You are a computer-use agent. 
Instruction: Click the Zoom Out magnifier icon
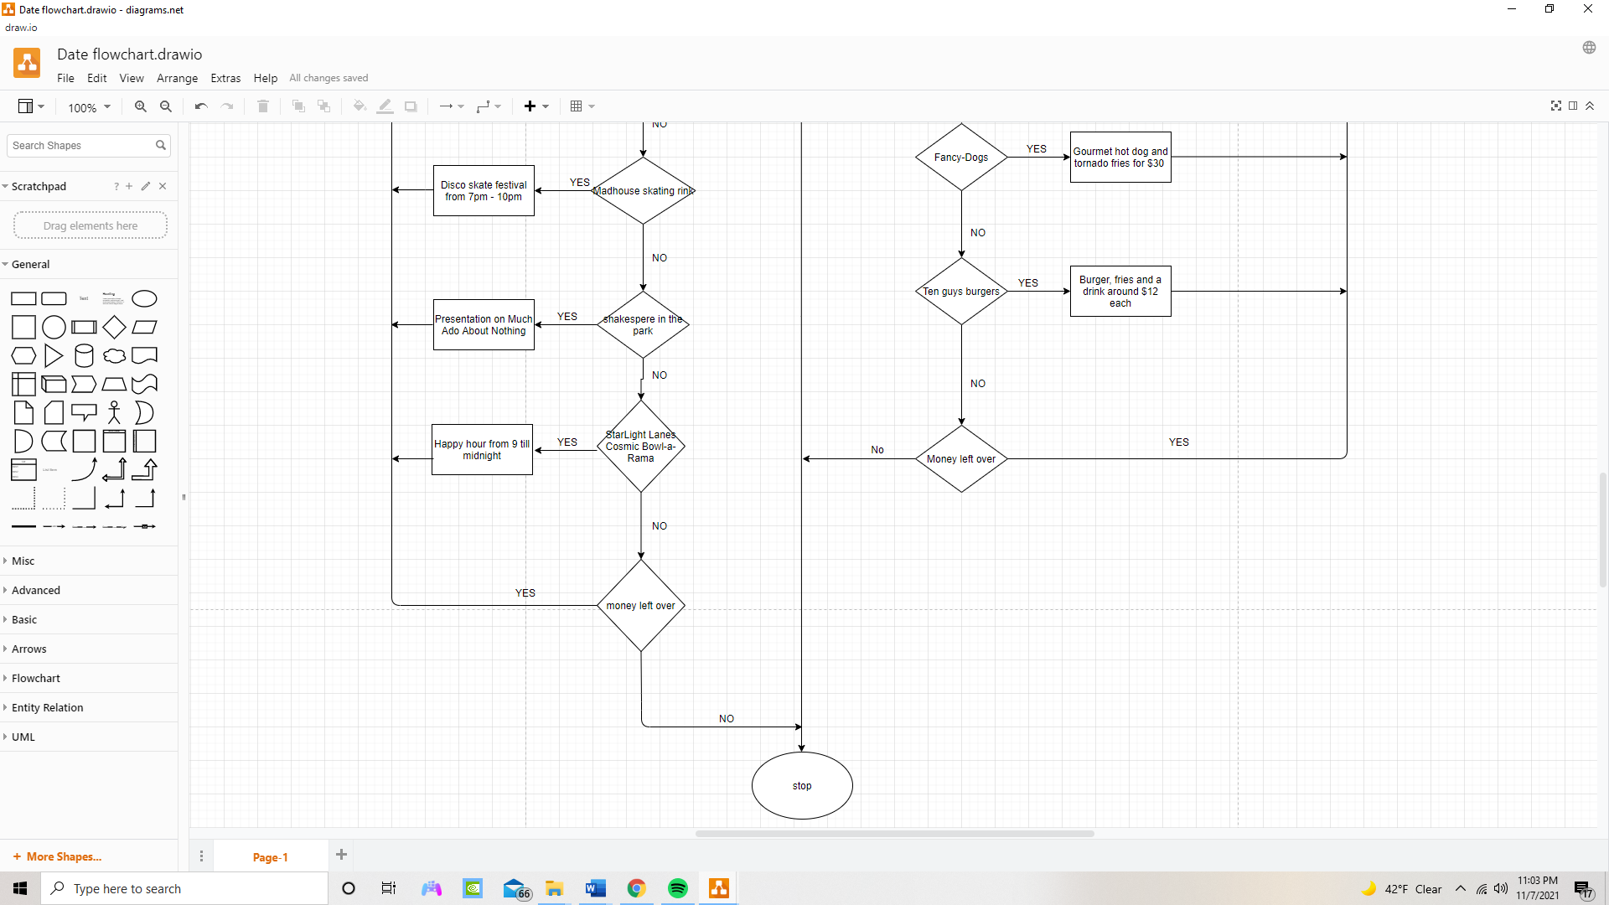point(166,106)
